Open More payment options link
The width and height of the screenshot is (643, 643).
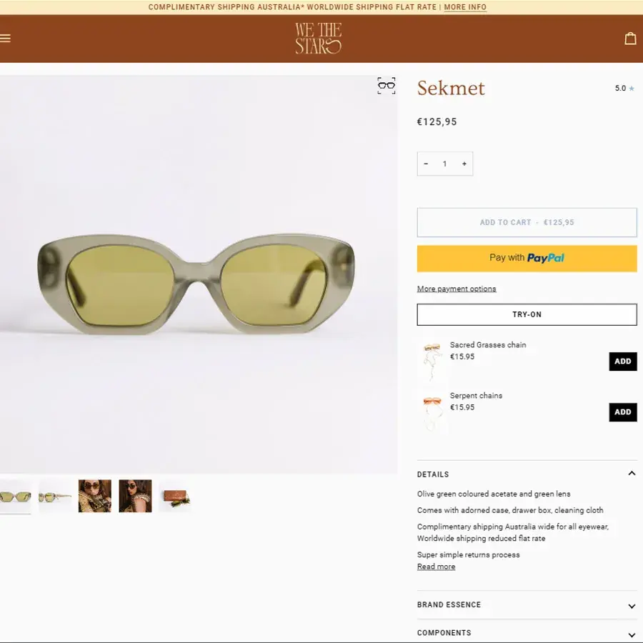point(457,289)
